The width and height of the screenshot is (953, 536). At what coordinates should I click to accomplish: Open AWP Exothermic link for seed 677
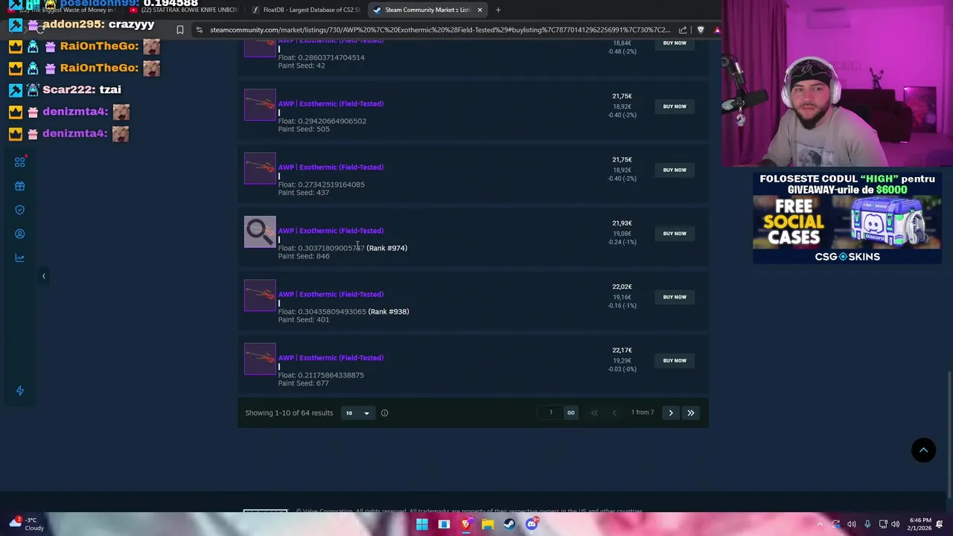(x=331, y=357)
